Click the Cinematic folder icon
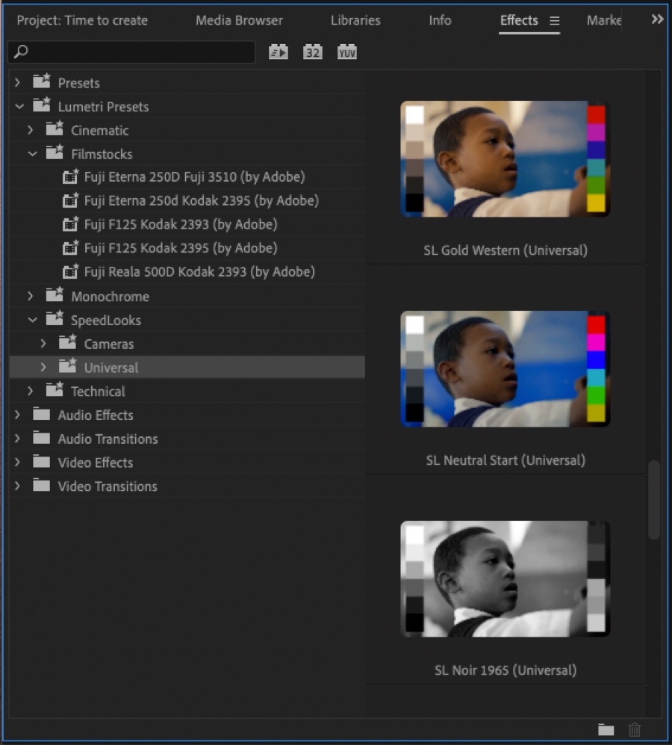 pyautogui.click(x=55, y=129)
